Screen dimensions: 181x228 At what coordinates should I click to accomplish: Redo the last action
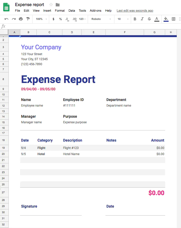14,19
